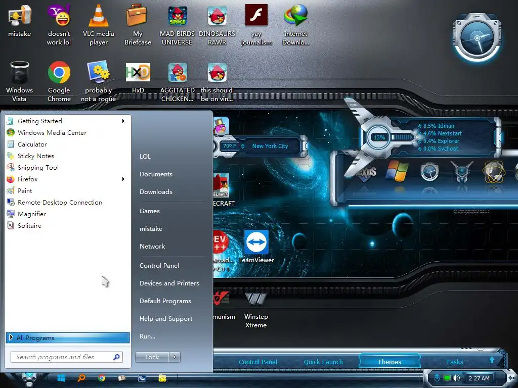
Task: Click the Nexus logo dock icon
Action: coord(365,172)
